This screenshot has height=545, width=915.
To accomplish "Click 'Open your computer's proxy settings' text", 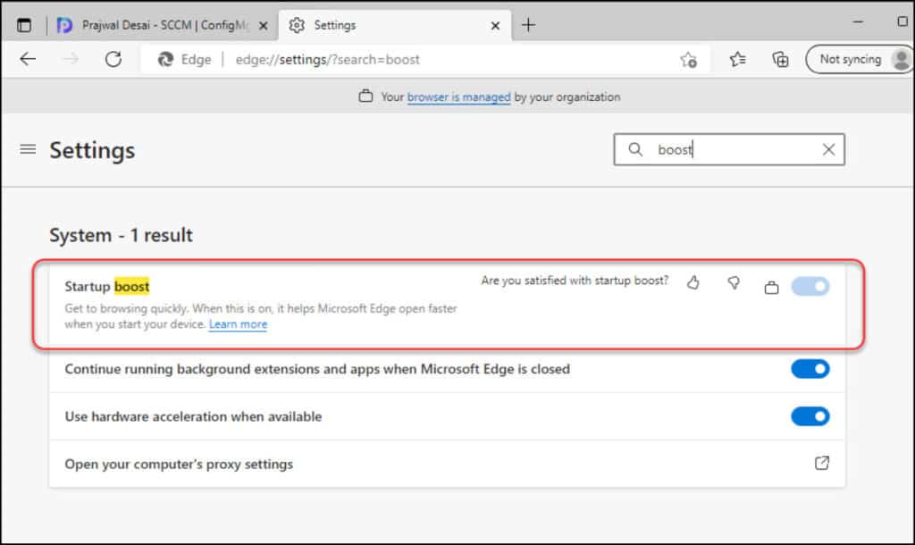I will [179, 465].
